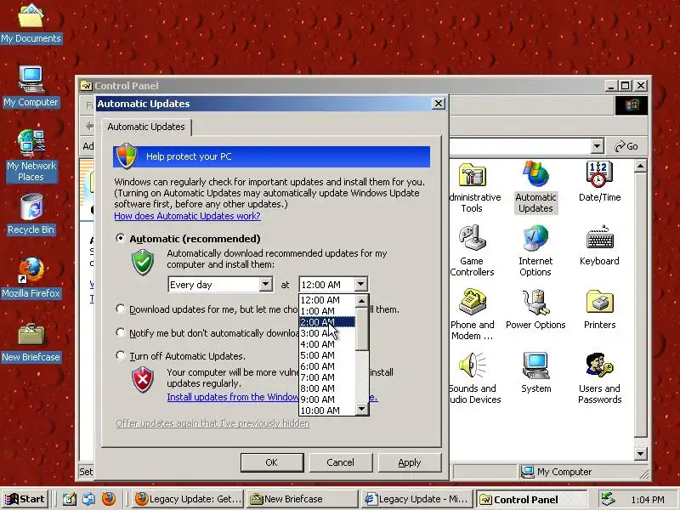Click the time list scrollbar thumb
This screenshot has width=680, height=510.
click(362, 328)
